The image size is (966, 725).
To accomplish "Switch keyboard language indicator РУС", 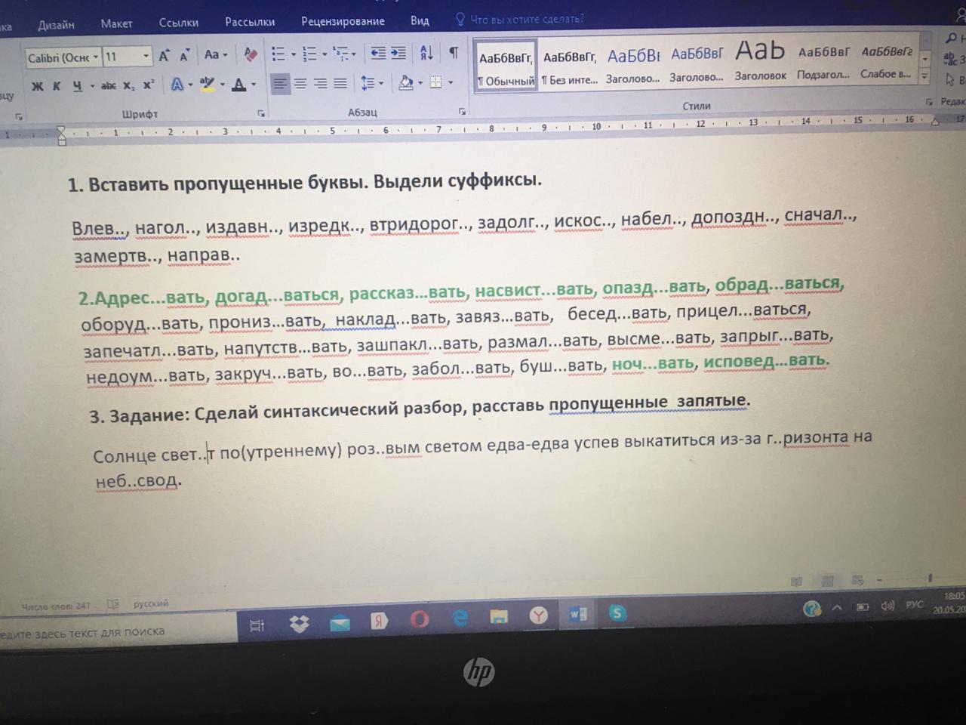I will [914, 604].
